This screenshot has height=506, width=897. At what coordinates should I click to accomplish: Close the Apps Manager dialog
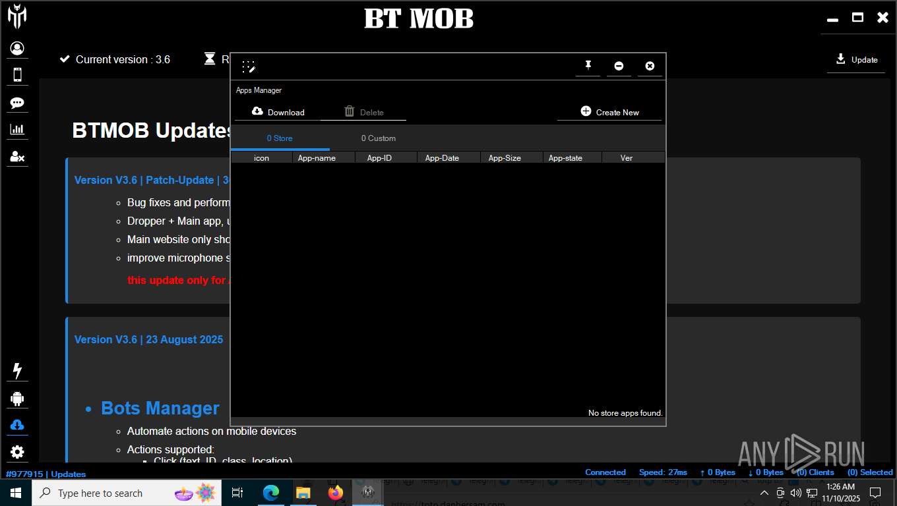650,66
